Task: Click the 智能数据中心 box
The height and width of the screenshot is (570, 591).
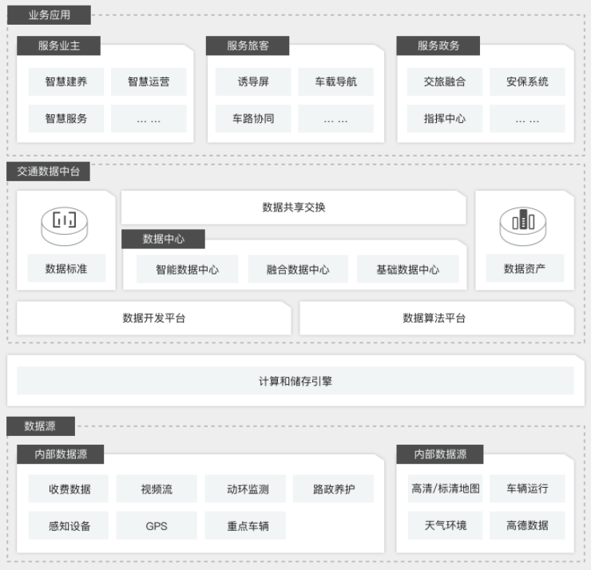Action: tap(188, 269)
